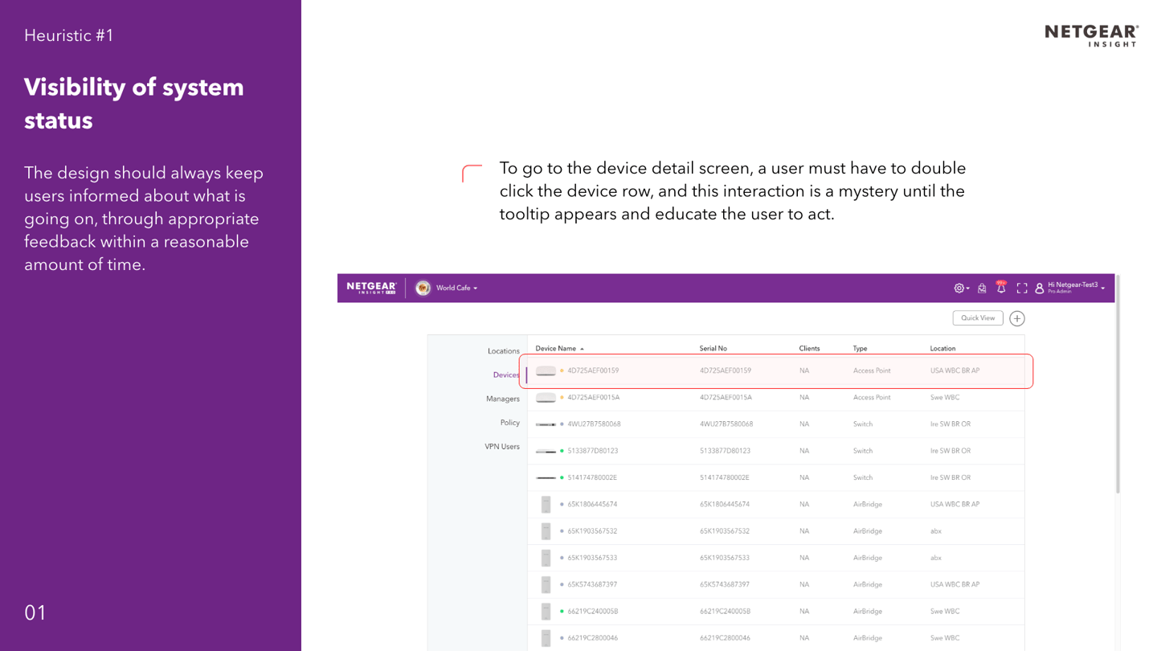
Task: Click serial number cell 65K1903567533
Action: [725, 558]
